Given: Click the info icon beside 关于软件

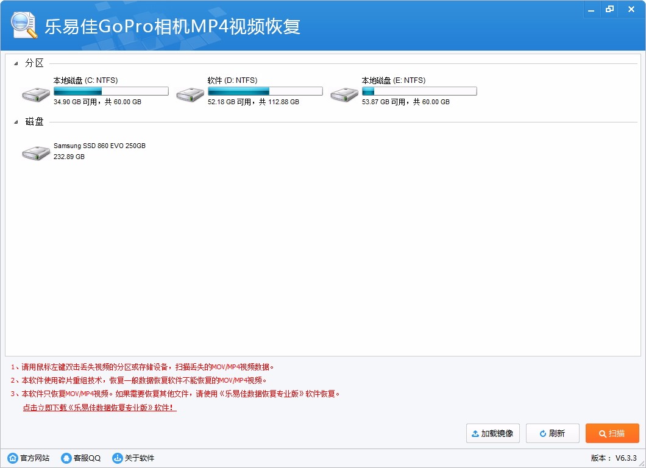Looking at the screenshot, I should (x=118, y=458).
